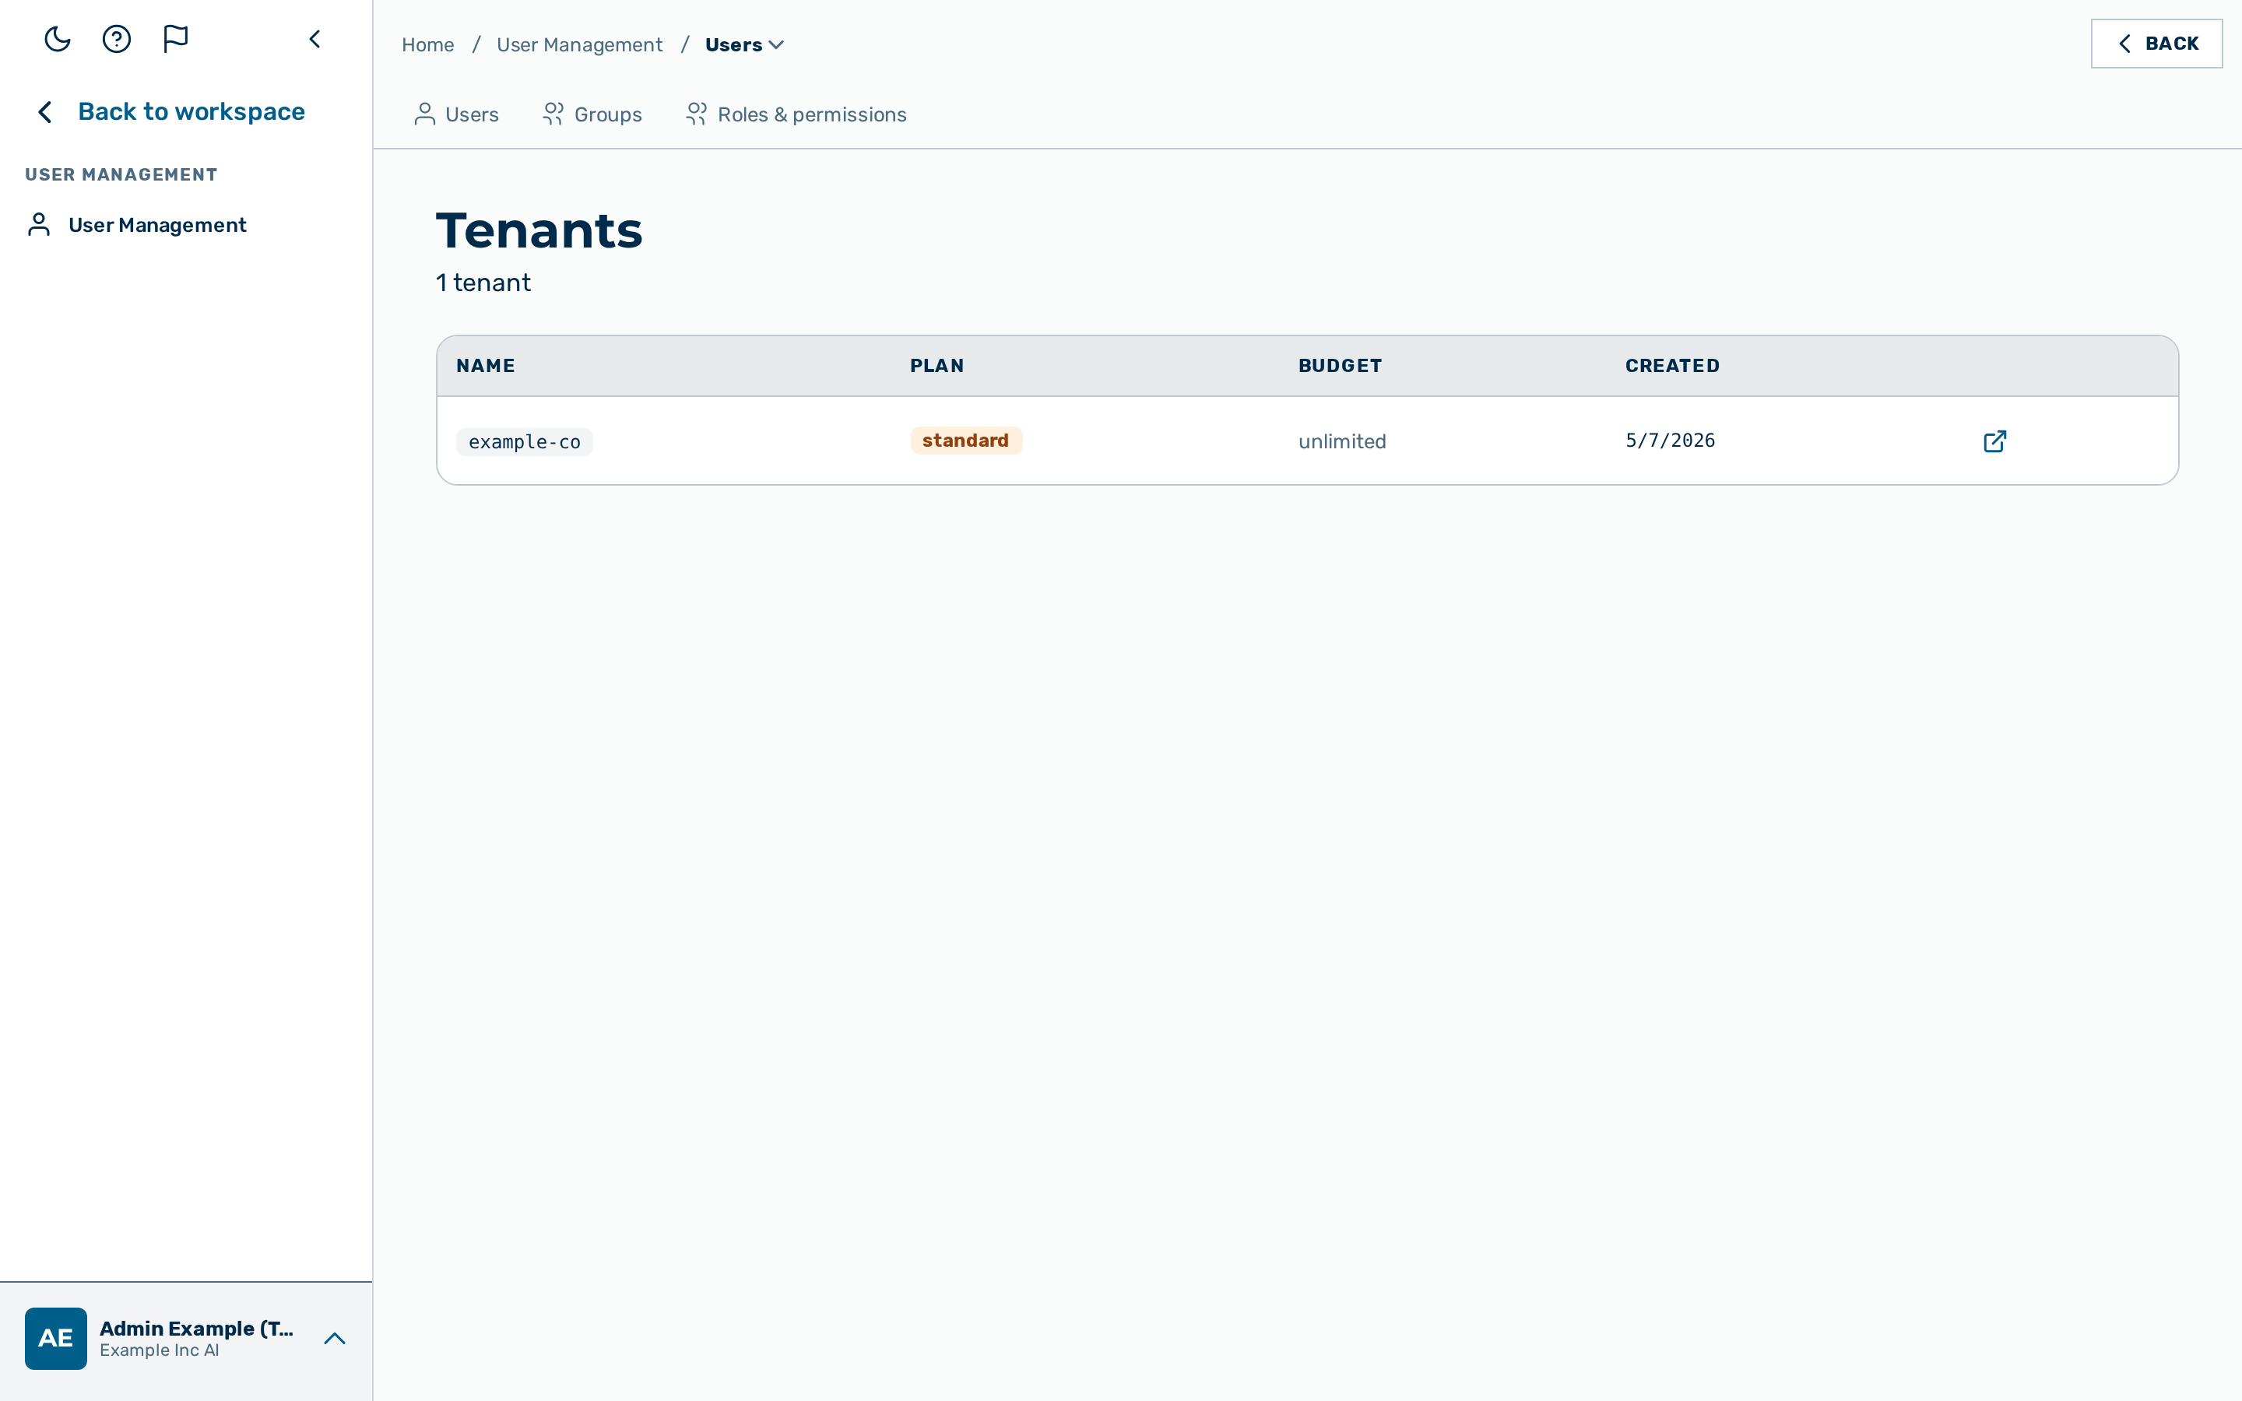The image size is (2242, 1401).
Task: Click the Groups tab icon
Action: pyautogui.click(x=553, y=114)
